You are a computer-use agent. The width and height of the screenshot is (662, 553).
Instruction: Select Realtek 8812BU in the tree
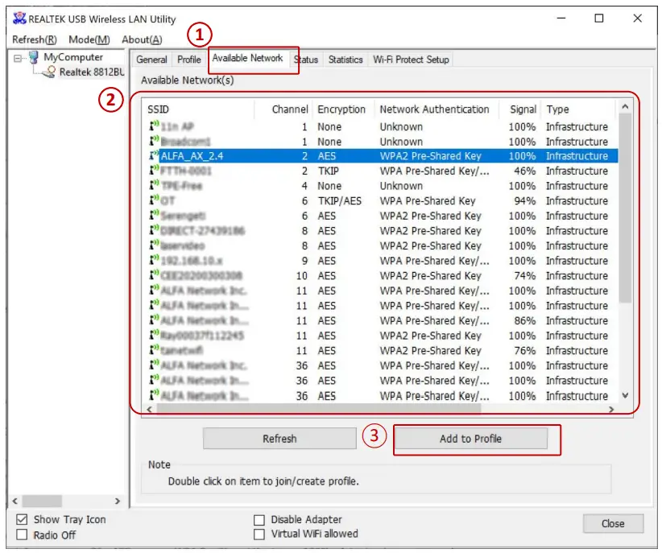pos(92,72)
